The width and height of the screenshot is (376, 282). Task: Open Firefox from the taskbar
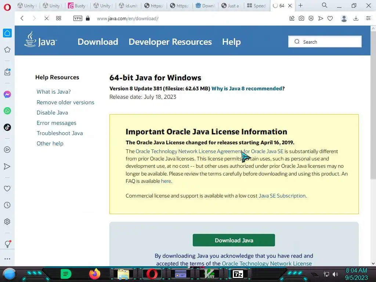94,274
